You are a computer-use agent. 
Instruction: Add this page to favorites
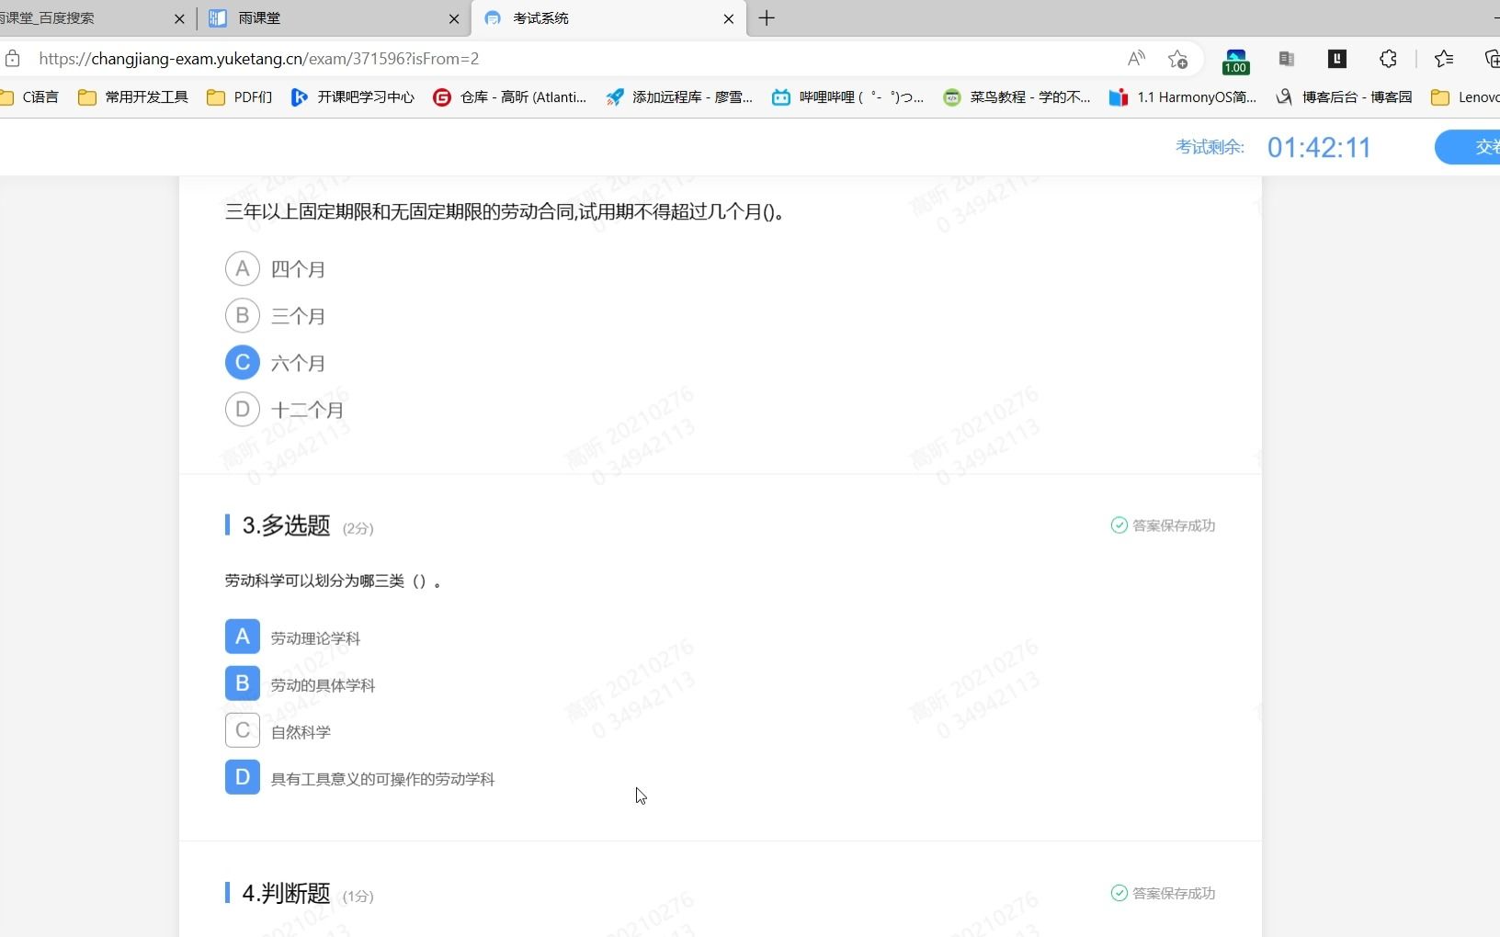tap(1177, 59)
